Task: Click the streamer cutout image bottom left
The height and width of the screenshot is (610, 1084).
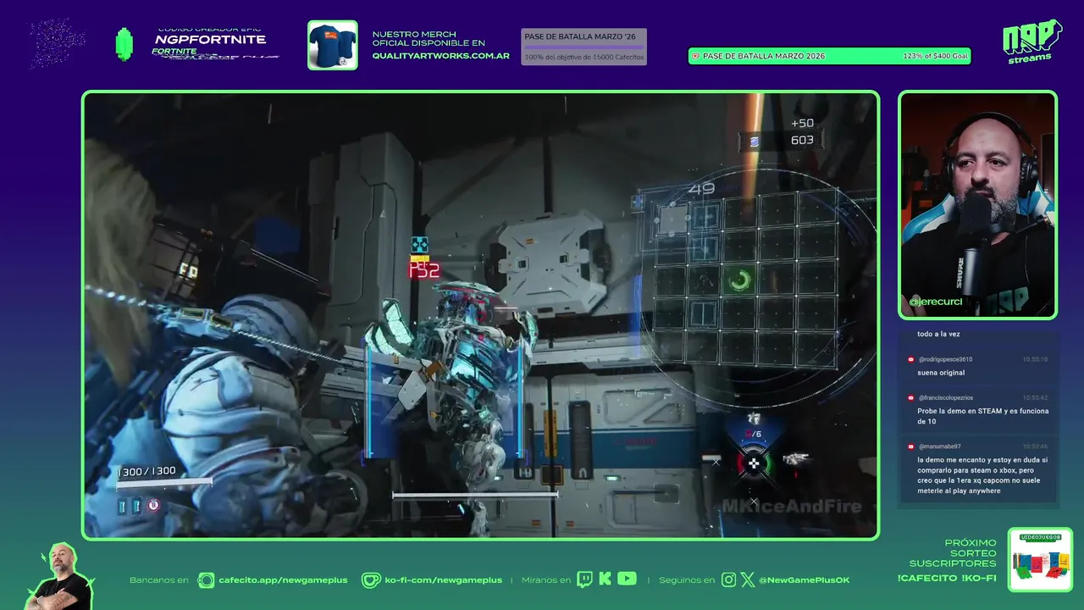Action: point(59,576)
